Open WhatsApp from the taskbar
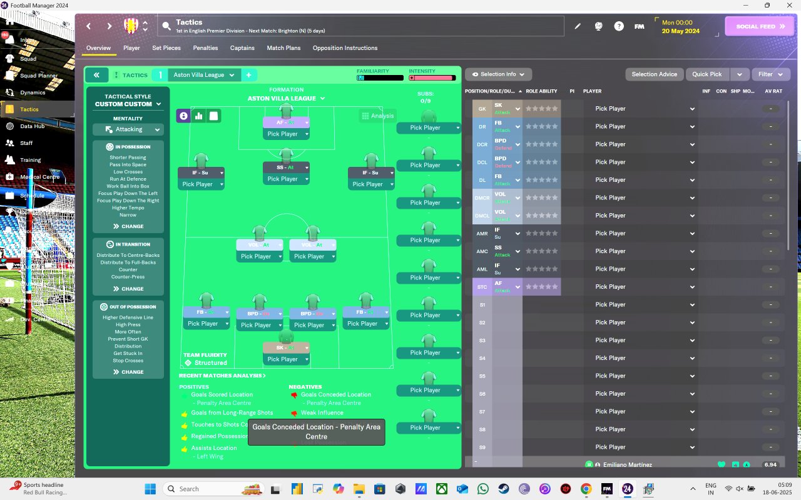This screenshot has width=801, height=500. [483, 488]
